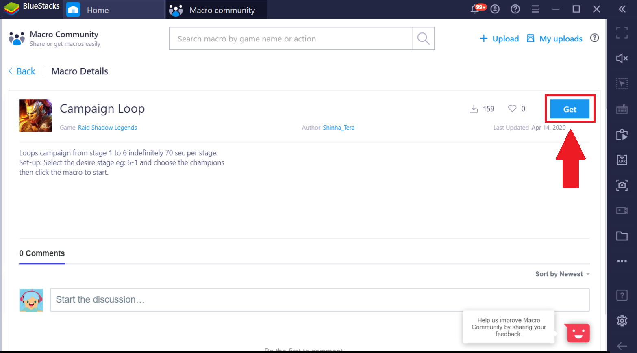Like the macro with the heart icon

tap(512, 108)
